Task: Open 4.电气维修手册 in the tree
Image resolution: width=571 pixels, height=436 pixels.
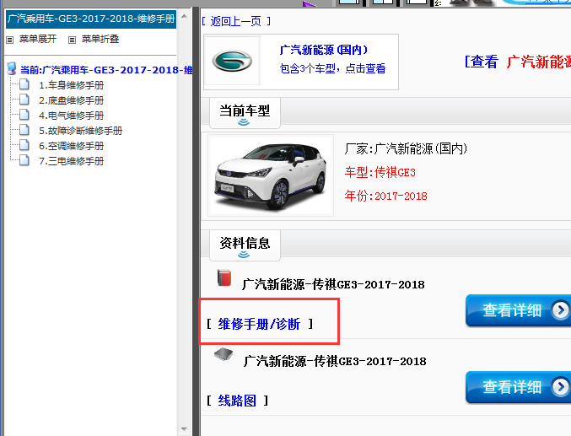Action: click(x=72, y=116)
